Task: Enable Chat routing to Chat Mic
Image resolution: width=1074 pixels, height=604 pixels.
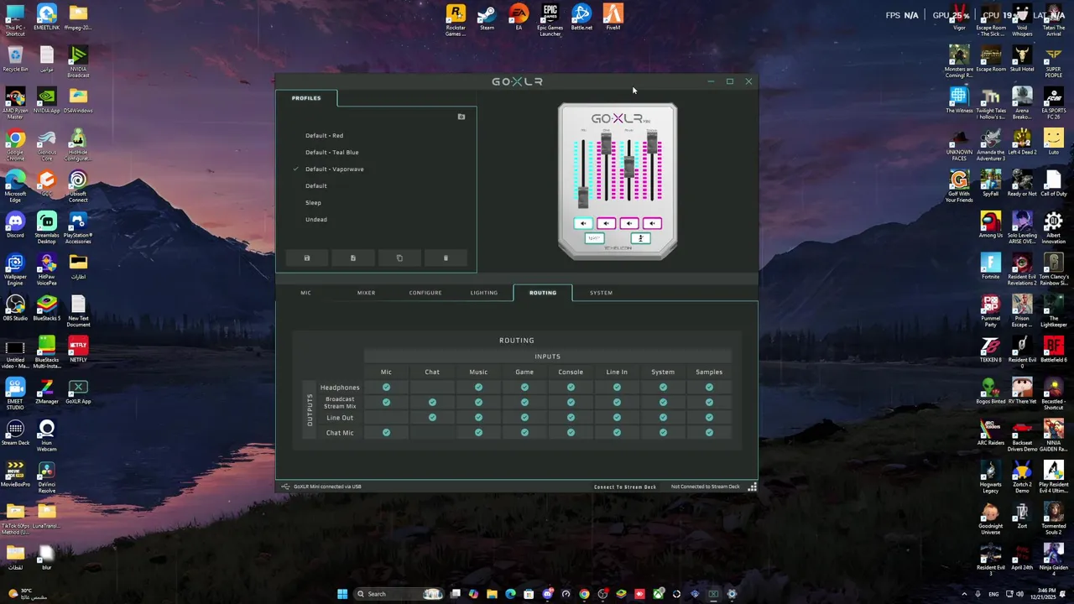Action: click(432, 433)
